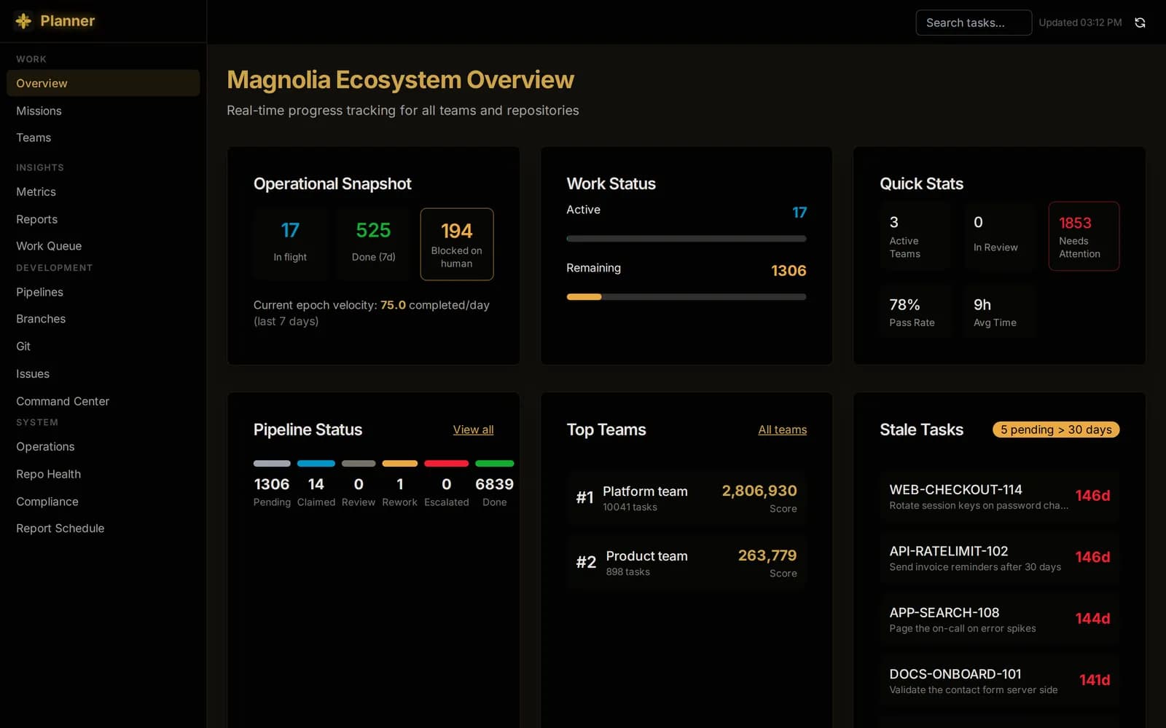Image resolution: width=1166 pixels, height=728 pixels.
Task: Open Repo Health
Action: [103, 474]
